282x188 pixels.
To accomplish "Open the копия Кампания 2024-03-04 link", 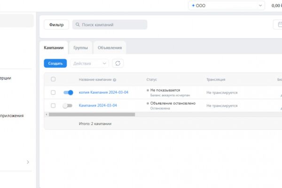I will coord(103,92).
